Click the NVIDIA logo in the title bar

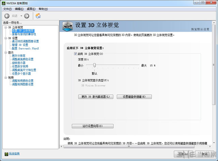[4, 3]
